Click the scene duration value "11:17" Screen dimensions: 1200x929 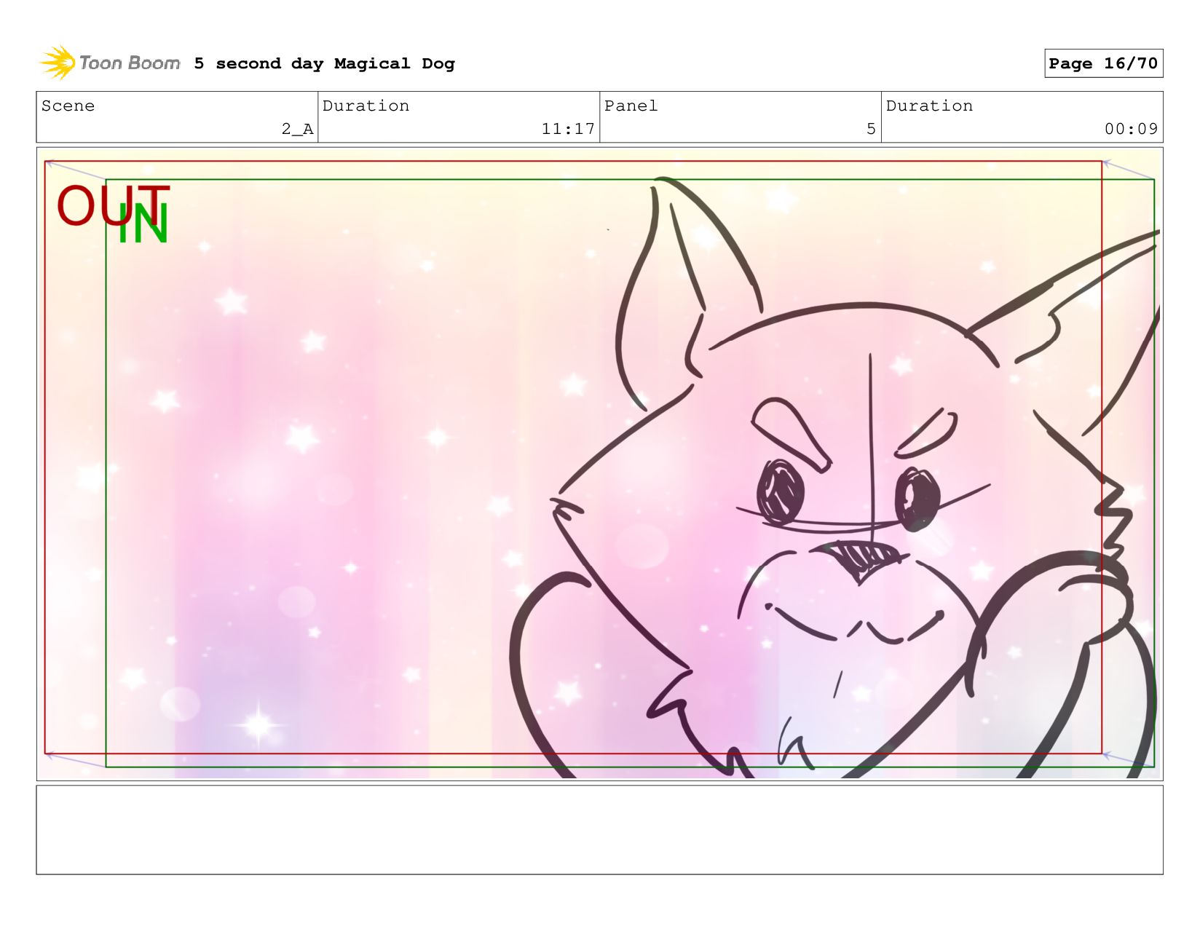568,129
